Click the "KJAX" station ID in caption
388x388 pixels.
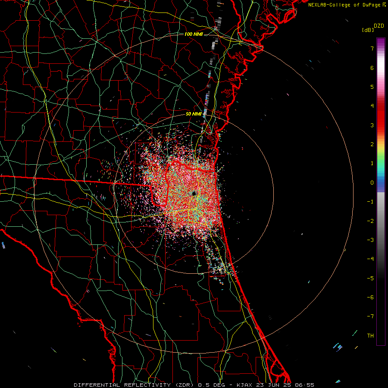tap(244, 385)
